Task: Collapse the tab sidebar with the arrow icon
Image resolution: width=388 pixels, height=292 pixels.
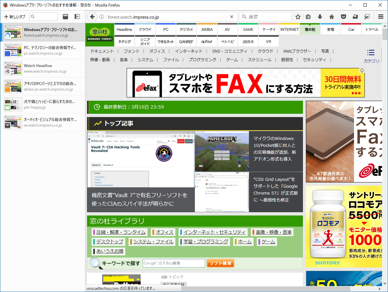Action: point(77,17)
